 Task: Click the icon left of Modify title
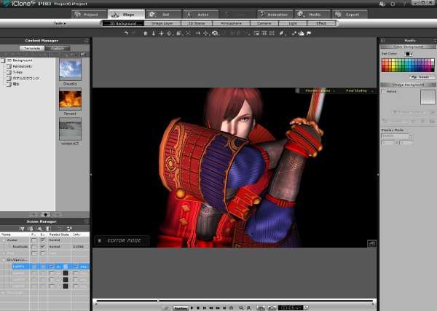[382, 41]
